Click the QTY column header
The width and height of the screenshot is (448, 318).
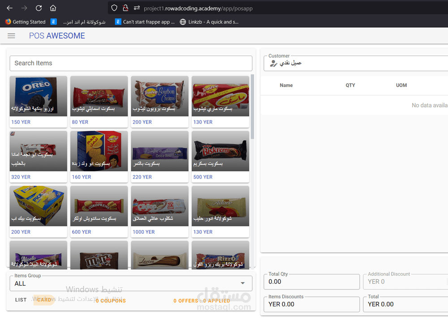pos(350,85)
